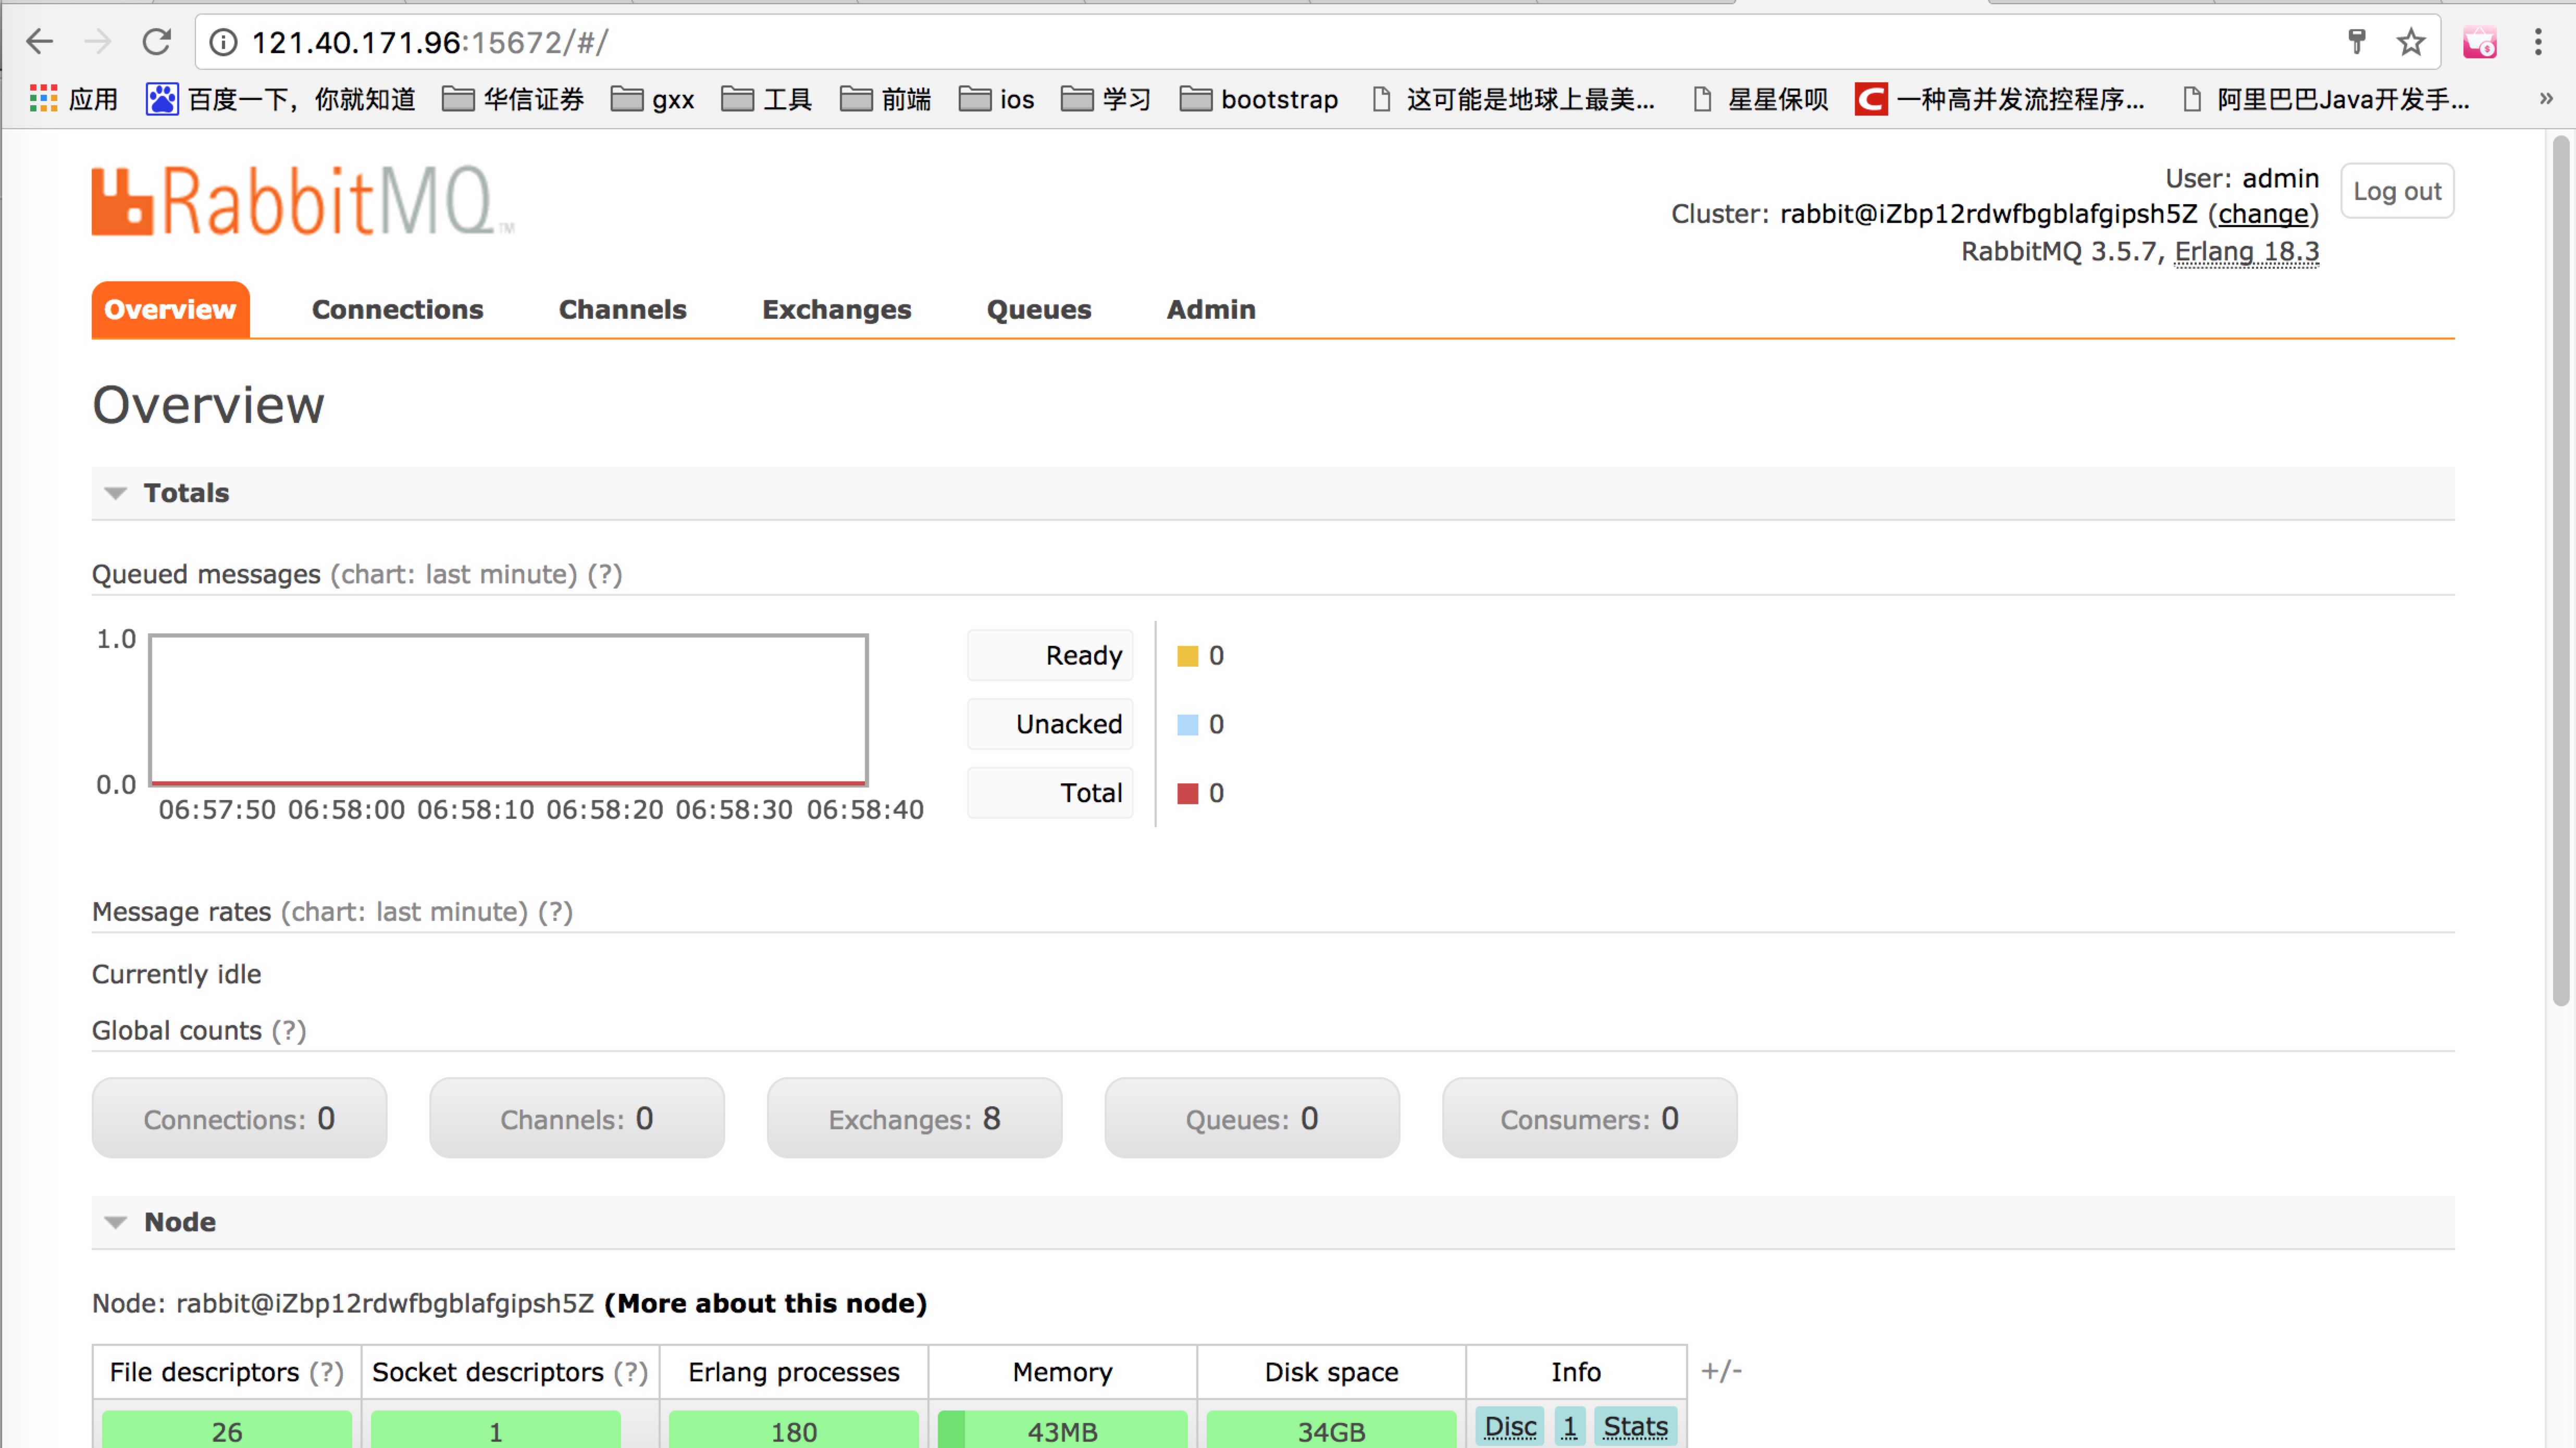Collapse the Totals section

(x=167, y=493)
